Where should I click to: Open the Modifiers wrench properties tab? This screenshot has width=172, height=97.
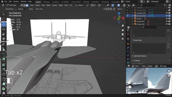point(128,48)
